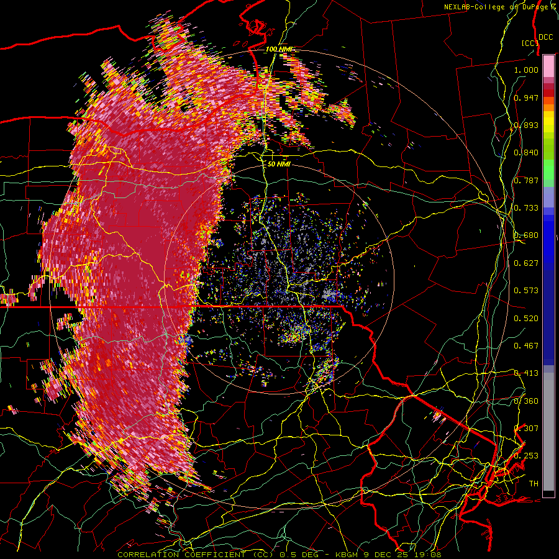The image size is (559, 559).
Task: Click the 0.840 scale value
Action: click(526, 153)
